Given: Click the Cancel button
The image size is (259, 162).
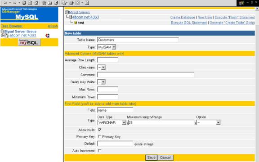Looking at the screenshot, I should click(x=165, y=157).
